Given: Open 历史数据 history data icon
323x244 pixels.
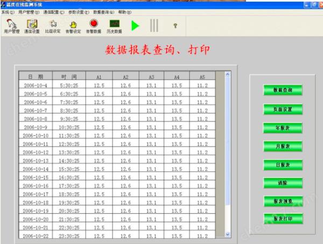Looking at the screenshot, I should [x=114, y=25].
